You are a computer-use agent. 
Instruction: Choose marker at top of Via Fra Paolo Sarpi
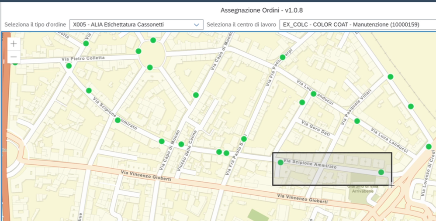pyautogui.click(x=283, y=58)
